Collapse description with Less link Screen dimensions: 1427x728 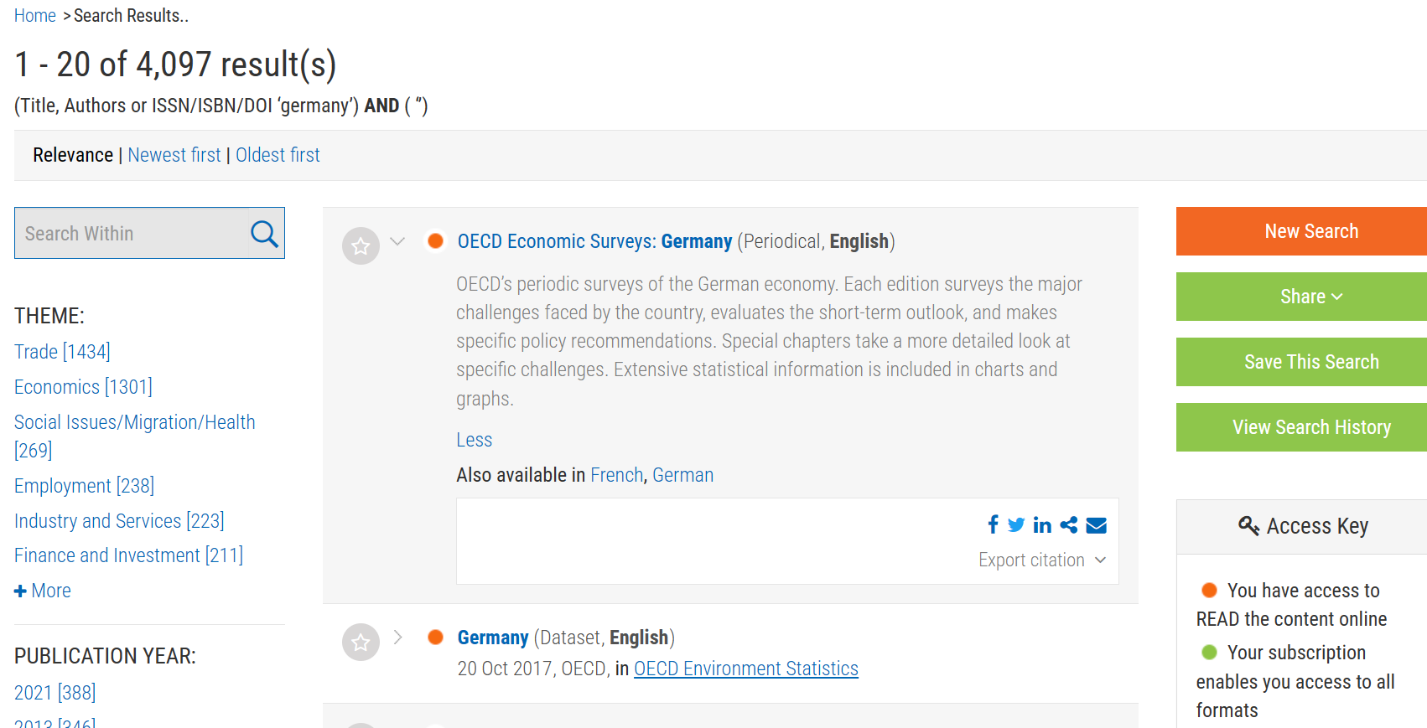point(474,440)
